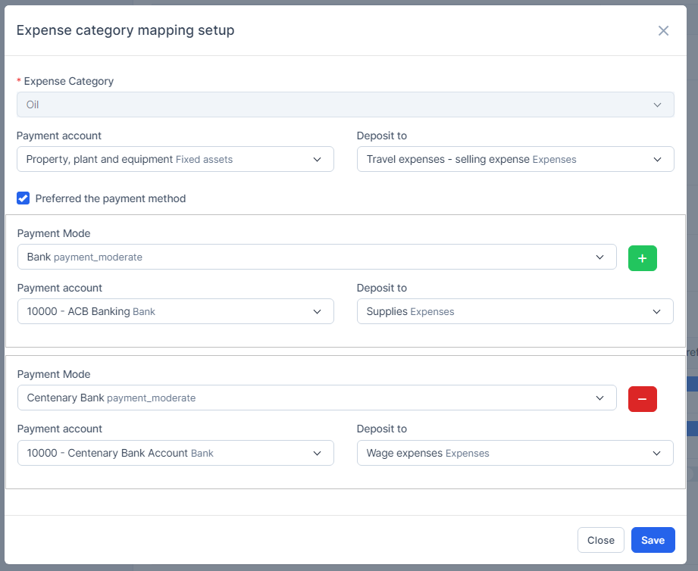
Task: Close the dialog with the X icon
Action: click(x=663, y=30)
